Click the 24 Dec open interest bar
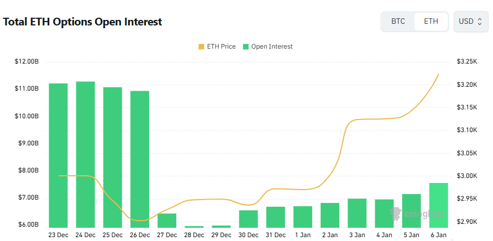Viewport: 493px width, 241px height. [85, 154]
